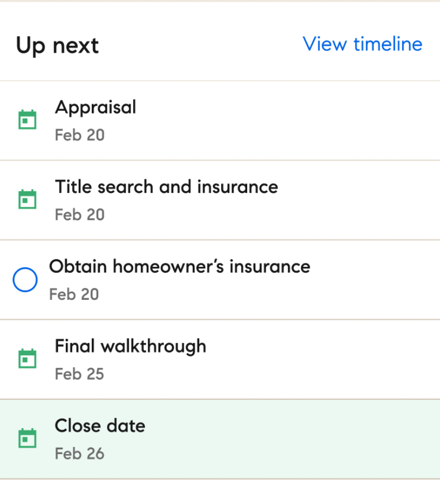The width and height of the screenshot is (440, 490).
Task: Click empty space right of Final walkthrough
Action: tap(326, 359)
